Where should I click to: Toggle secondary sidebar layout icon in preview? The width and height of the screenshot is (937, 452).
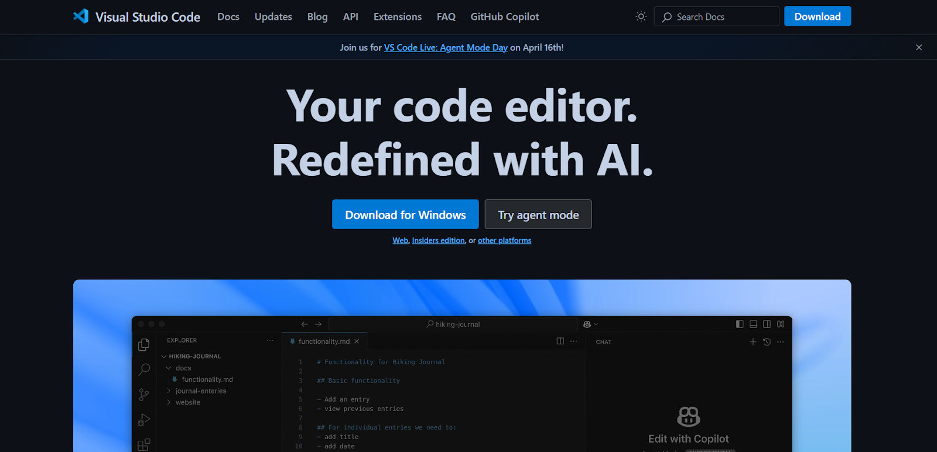click(767, 324)
